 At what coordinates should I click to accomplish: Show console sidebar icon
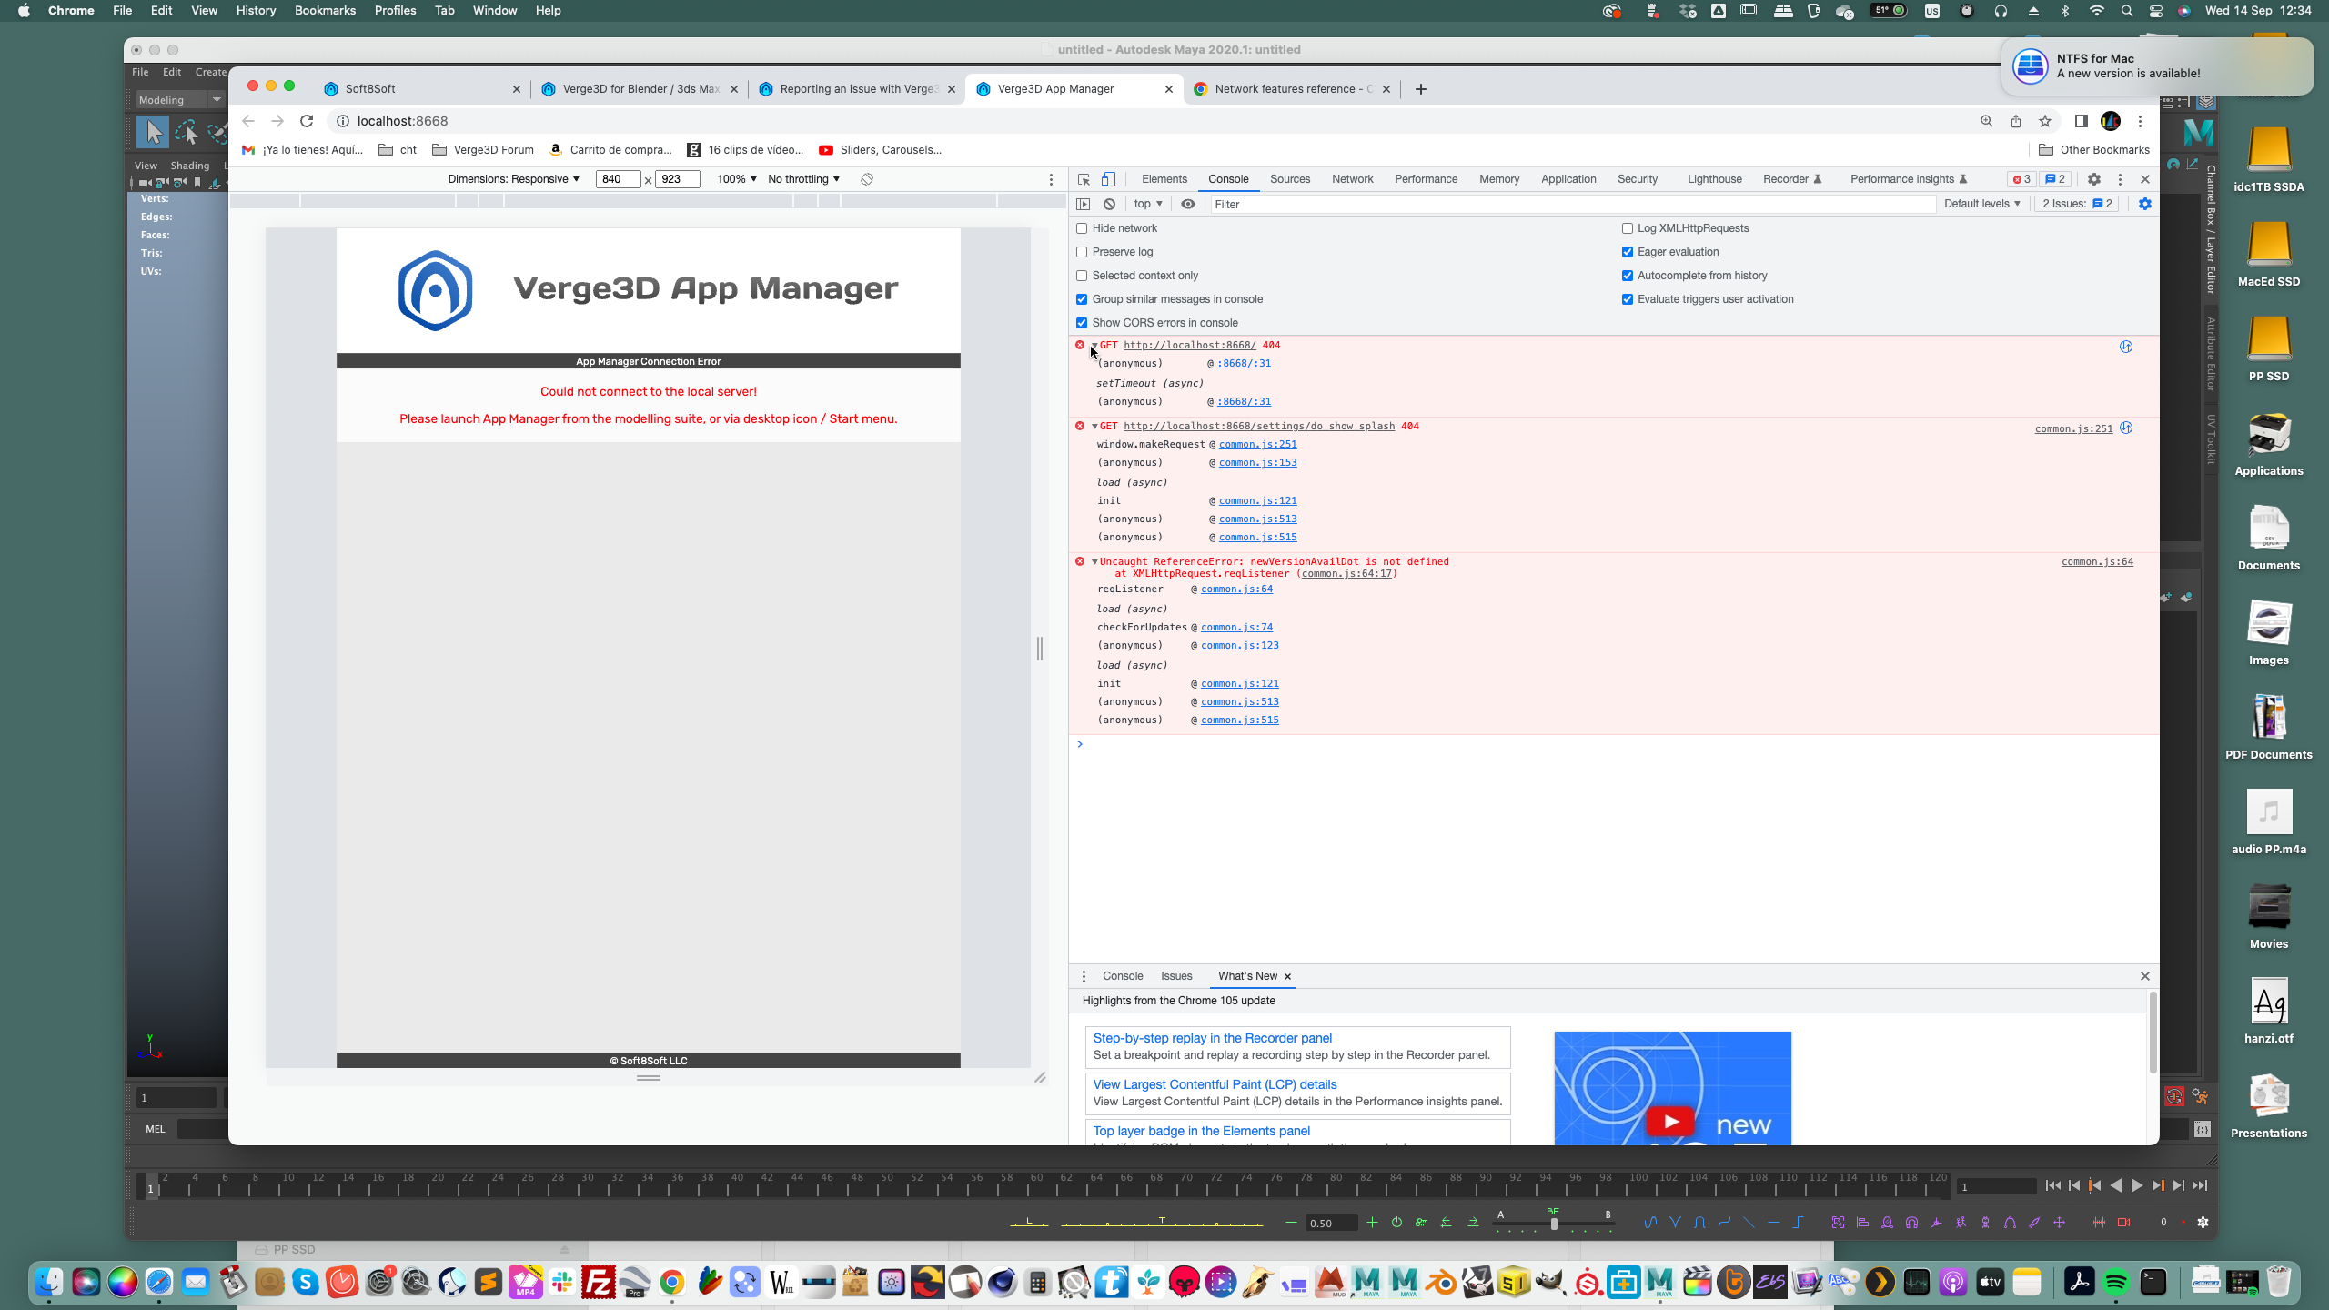[x=1083, y=204]
